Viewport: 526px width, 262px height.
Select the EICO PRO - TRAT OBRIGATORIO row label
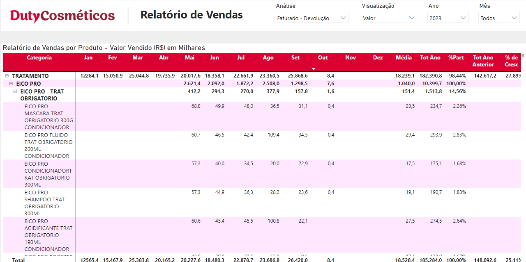[x=42, y=95]
